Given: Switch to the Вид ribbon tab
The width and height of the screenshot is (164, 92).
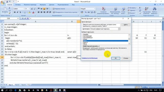Looking at the screenshot, I should (x=73, y=5).
